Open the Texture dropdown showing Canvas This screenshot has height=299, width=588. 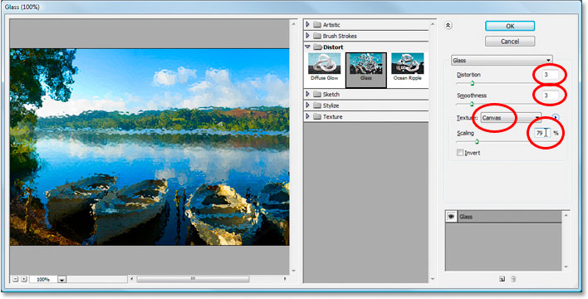click(511, 118)
